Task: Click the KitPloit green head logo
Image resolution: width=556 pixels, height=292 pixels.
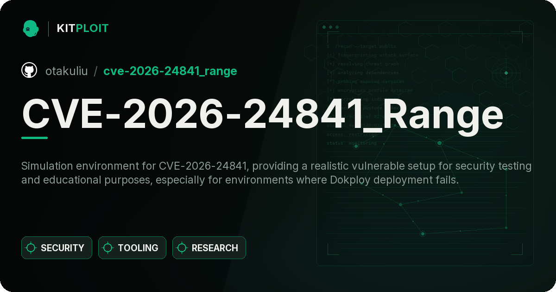Action: coord(30,28)
